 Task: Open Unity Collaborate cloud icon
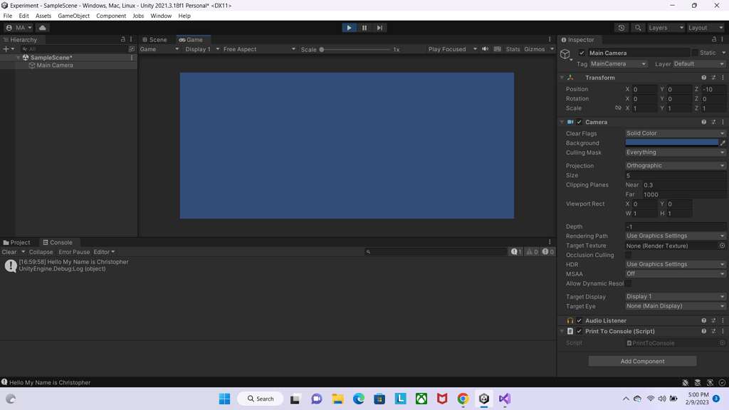tap(41, 27)
